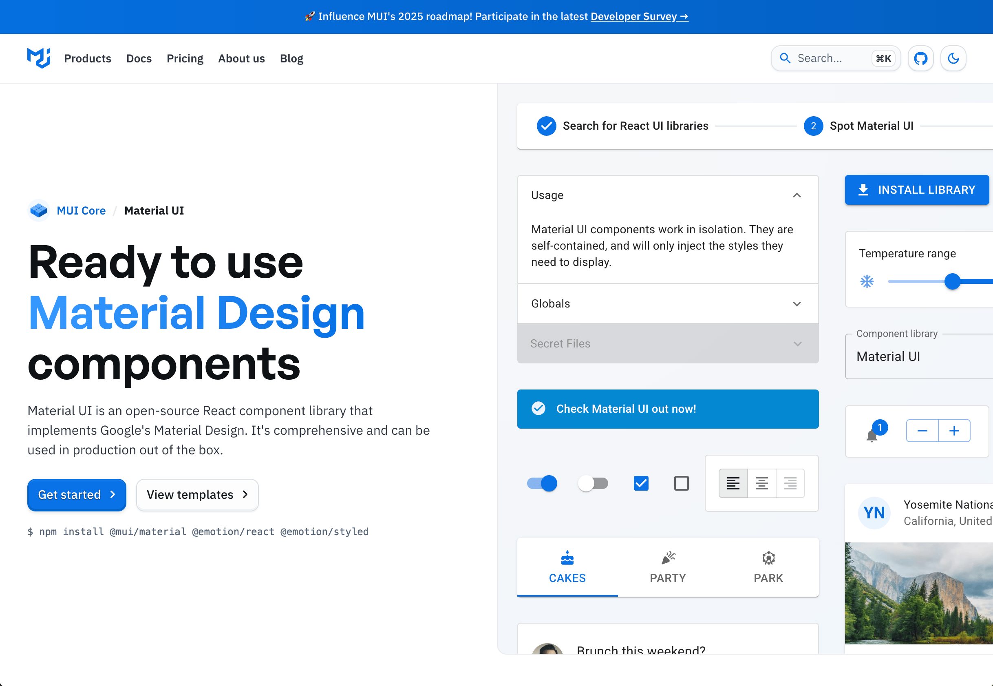Check the empty checkbox
This screenshot has height=686, width=993.
pyautogui.click(x=681, y=483)
